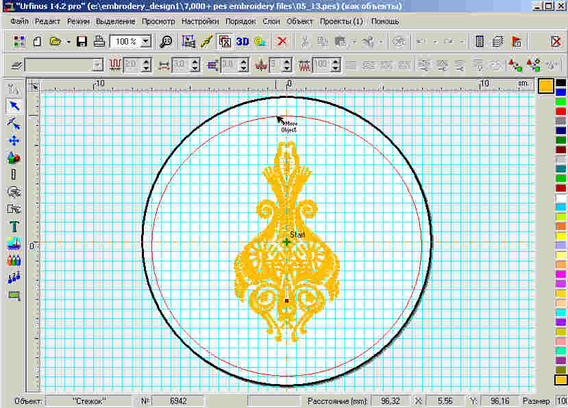Image resolution: width=568 pixels, height=408 pixels.
Task: Click the Save floppy disk icon
Action: pyautogui.click(x=82, y=42)
